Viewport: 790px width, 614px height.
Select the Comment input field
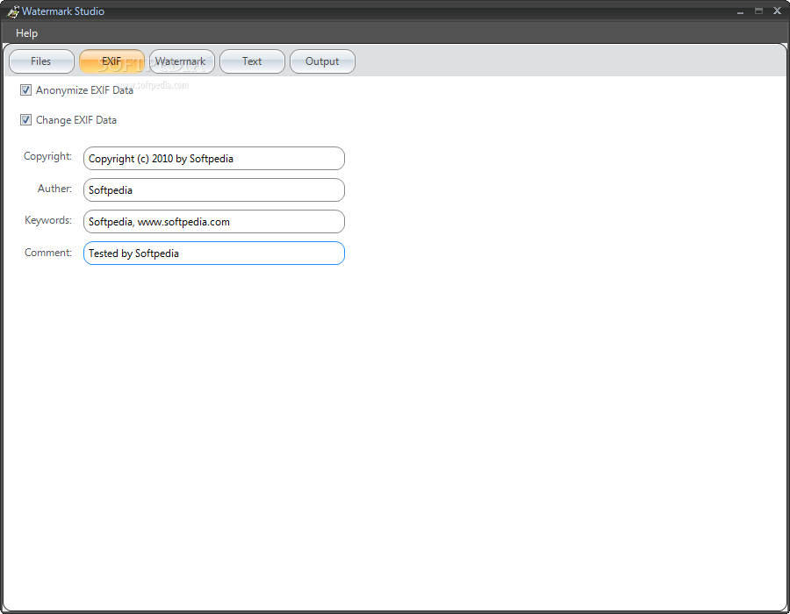point(214,253)
